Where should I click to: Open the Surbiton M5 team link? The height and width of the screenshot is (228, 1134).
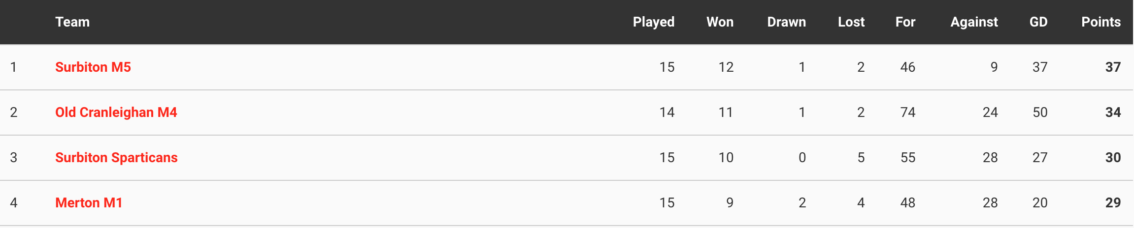point(93,67)
